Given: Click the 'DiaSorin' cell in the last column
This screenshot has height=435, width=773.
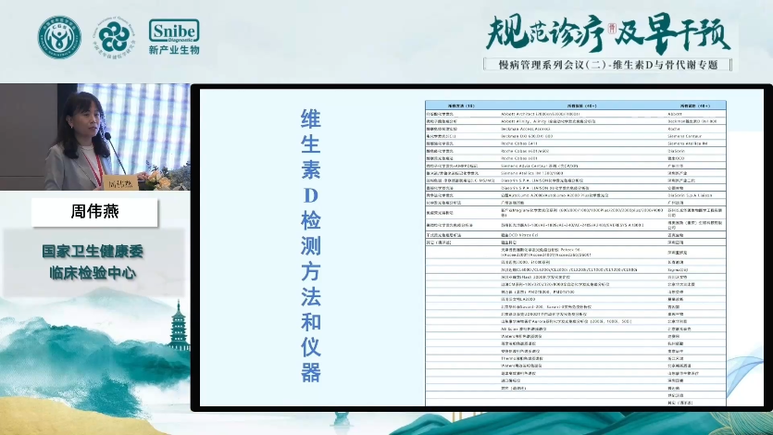Looking at the screenshot, I should coord(676,151).
